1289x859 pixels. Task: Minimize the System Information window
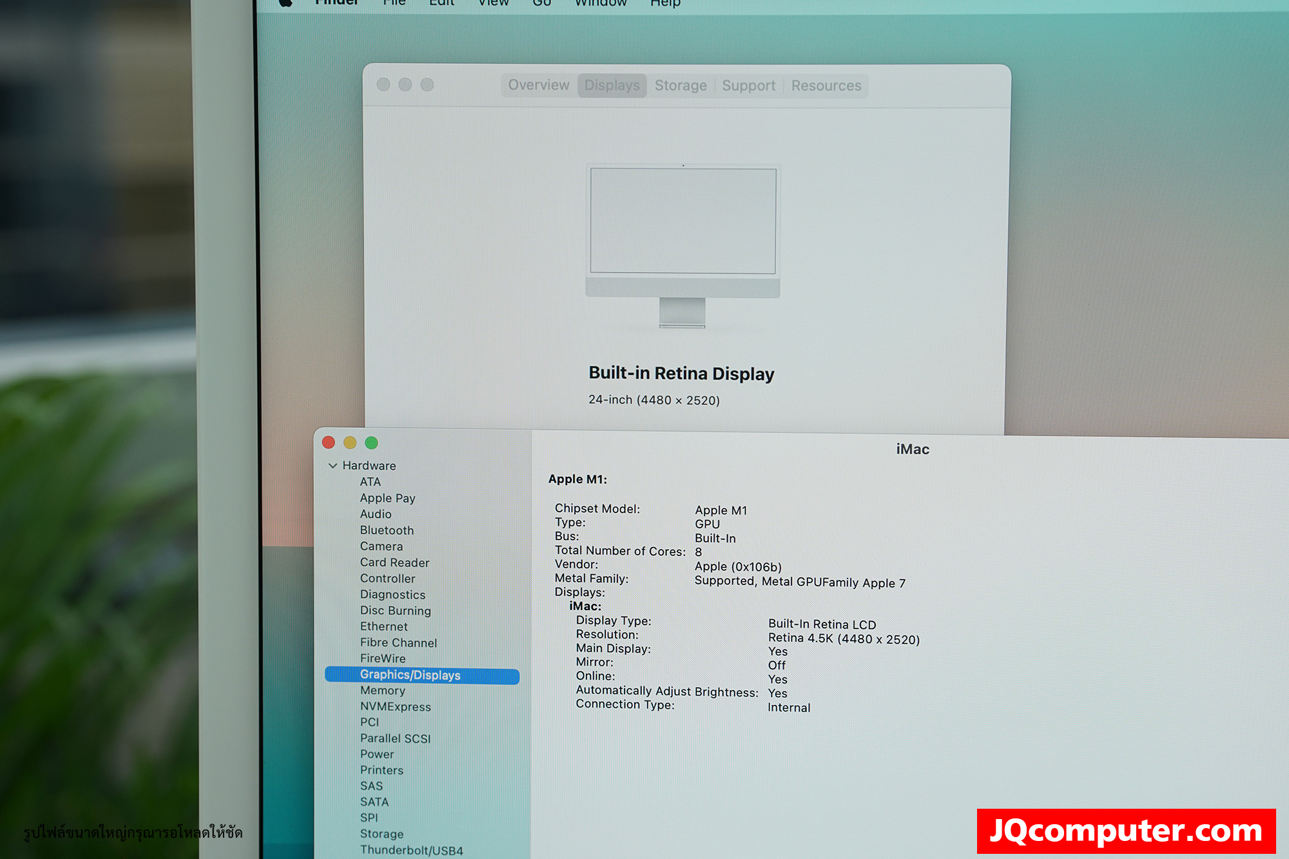pyautogui.click(x=350, y=442)
